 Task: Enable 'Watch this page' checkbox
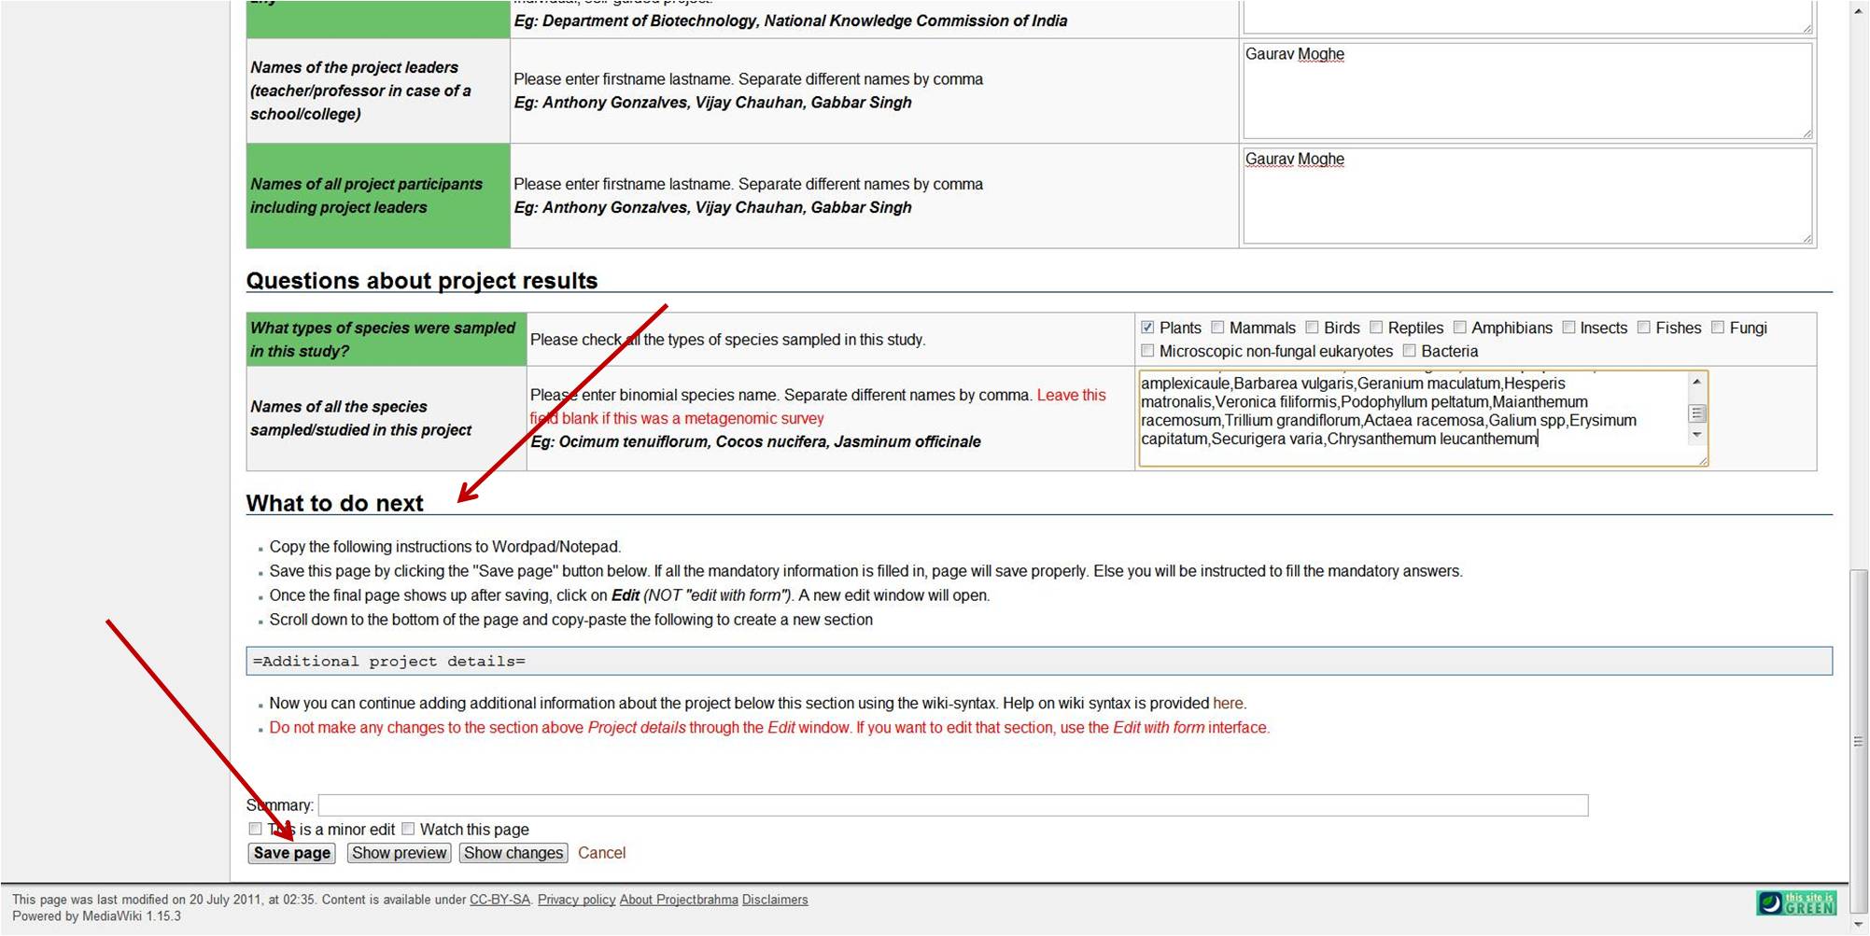pos(408,829)
